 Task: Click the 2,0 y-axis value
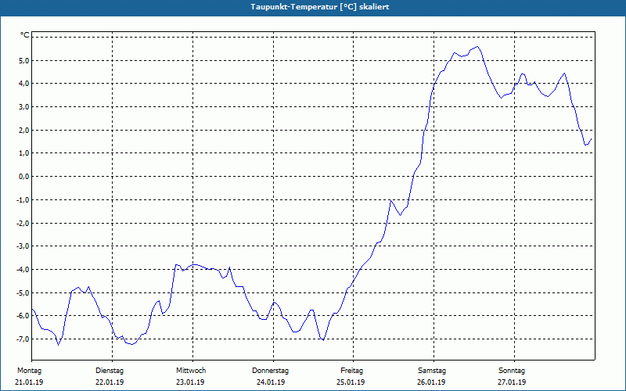tap(23, 130)
